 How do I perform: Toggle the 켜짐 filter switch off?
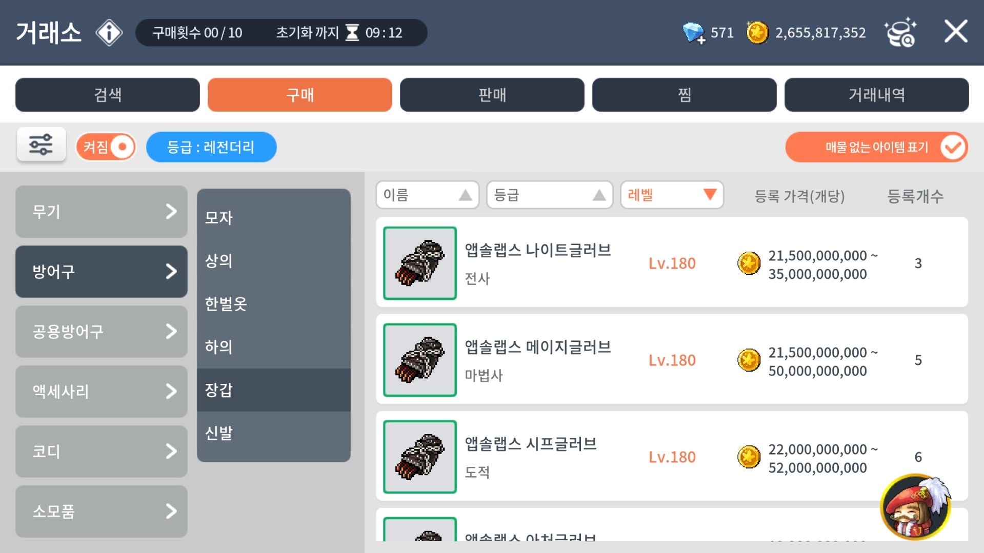point(106,147)
